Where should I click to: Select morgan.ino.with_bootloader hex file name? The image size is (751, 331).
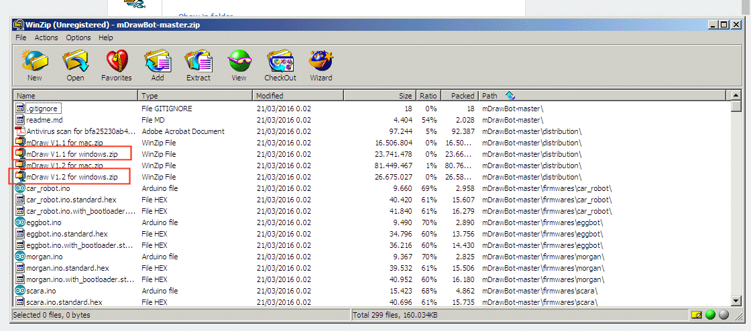(x=80, y=279)
